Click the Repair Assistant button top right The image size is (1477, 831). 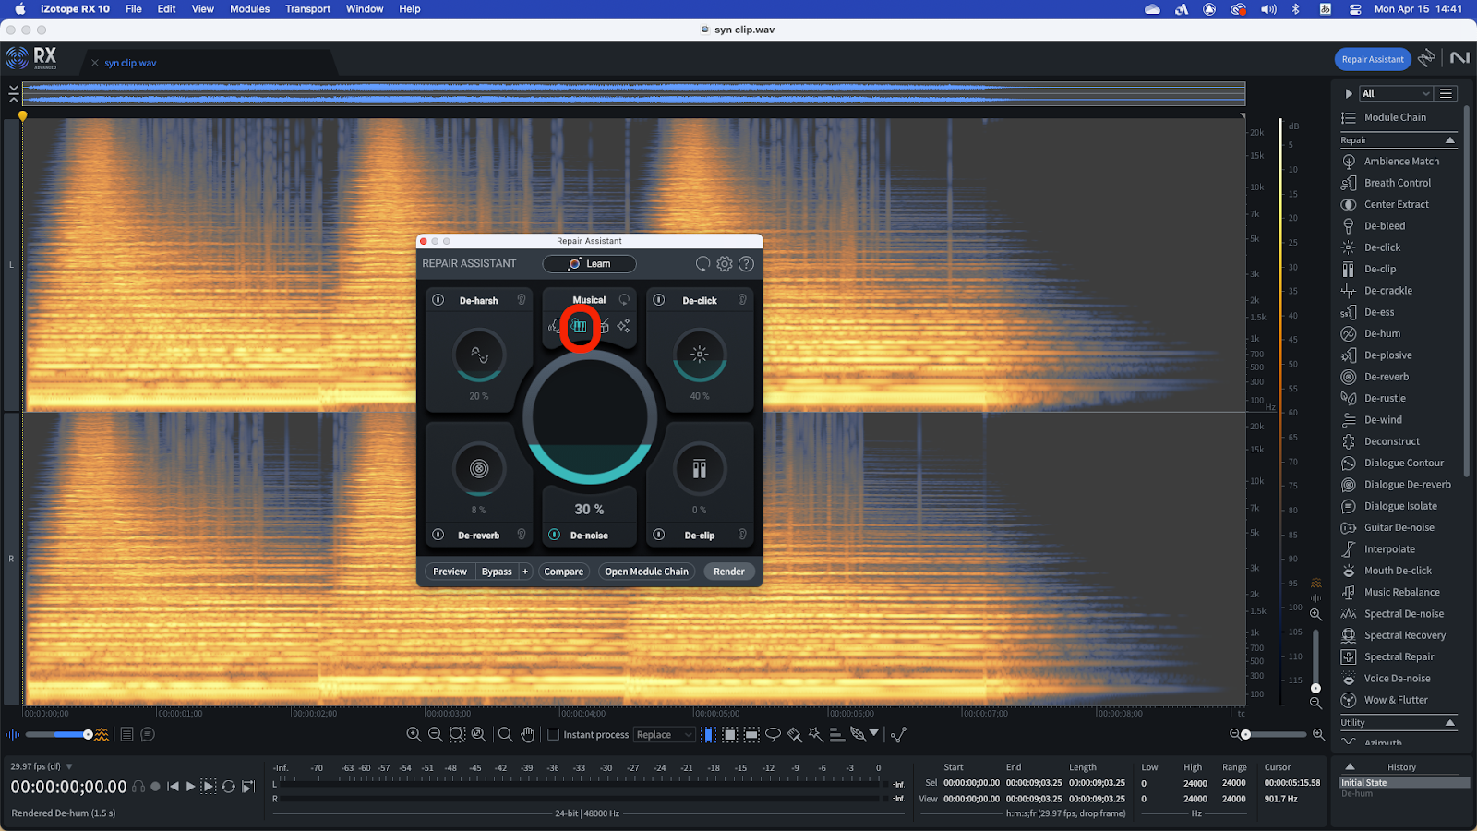click(x=1373, y=59)
